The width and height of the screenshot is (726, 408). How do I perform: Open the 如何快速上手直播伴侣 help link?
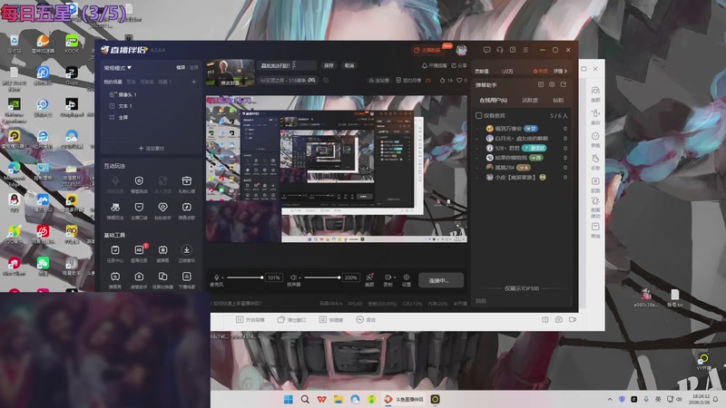tap(238, 304)
